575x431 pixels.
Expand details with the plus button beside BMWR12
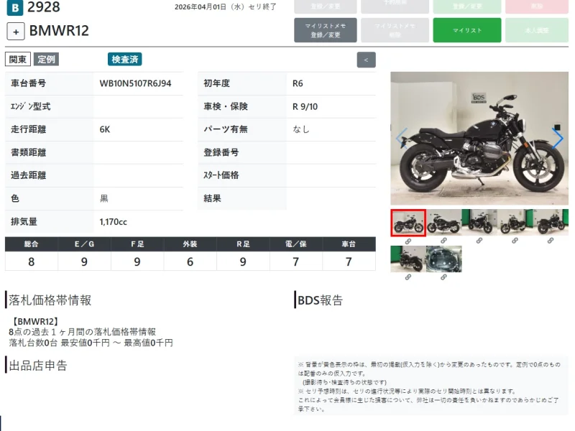[16, 32]
